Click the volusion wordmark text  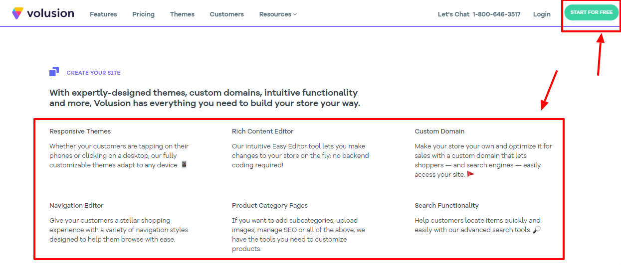(50, 13)
